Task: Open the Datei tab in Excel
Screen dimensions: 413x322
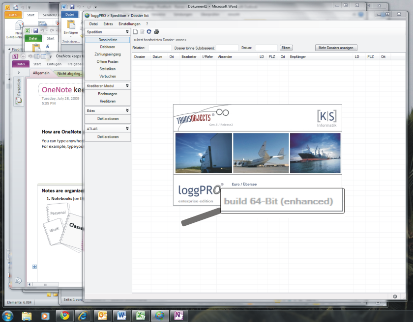Action: click(33, 38)
